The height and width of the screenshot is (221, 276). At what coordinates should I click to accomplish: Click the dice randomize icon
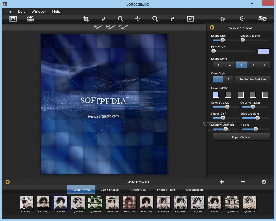[263, 18]
